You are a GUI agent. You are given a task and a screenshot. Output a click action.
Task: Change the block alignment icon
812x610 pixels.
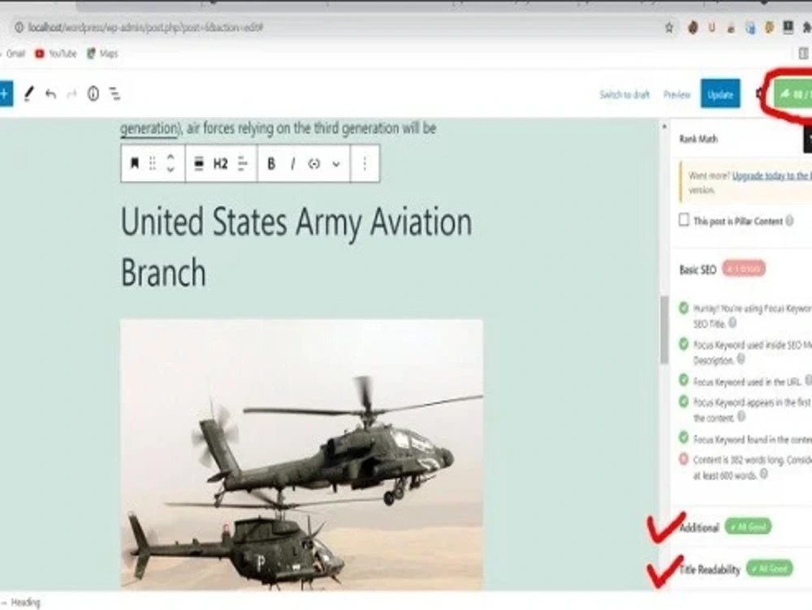click(x=198, y=163)
